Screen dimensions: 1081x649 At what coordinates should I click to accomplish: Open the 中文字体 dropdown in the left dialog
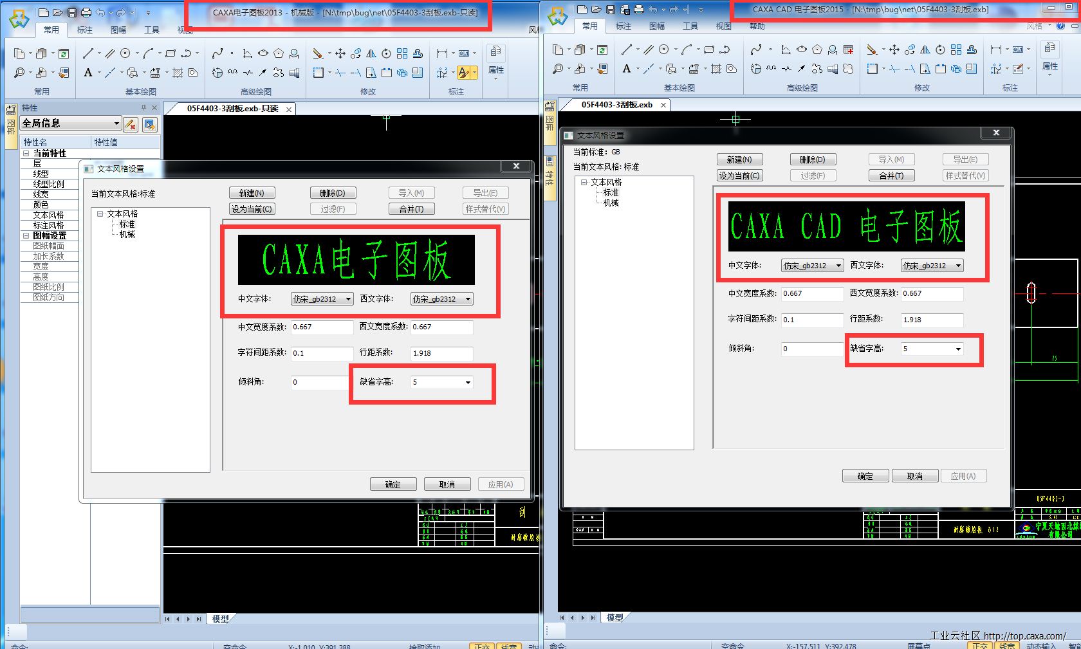pos(348,299)
